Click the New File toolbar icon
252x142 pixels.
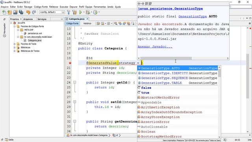pyautogui.click(x=4, y=12)
